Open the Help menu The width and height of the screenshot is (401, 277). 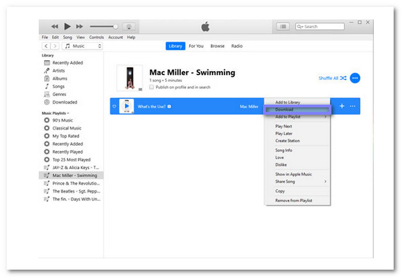pos(131,37)
